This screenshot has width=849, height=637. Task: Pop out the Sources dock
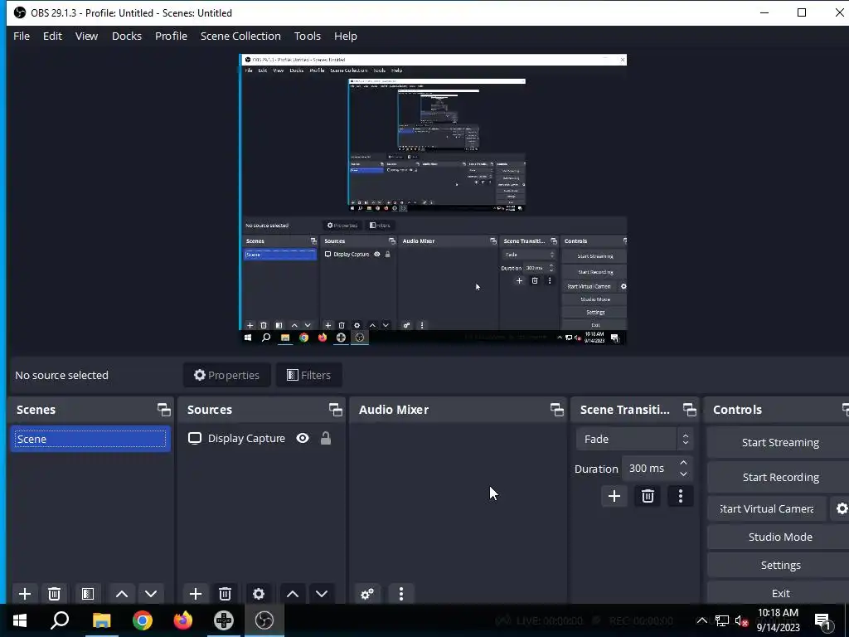click(335, 410)
